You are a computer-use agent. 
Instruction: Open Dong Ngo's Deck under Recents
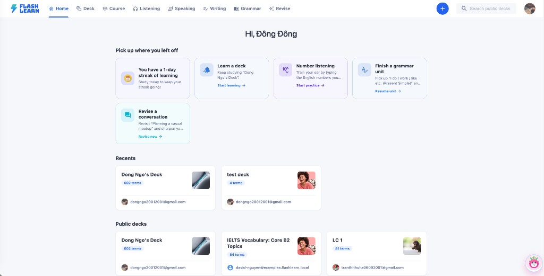tap(166, 188)
